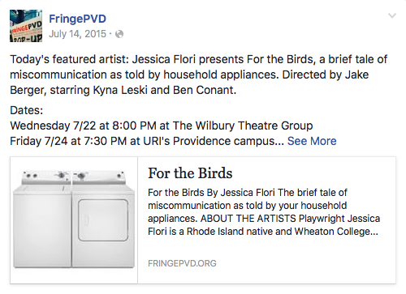
Task: Click the dryer's control knob
Action: [x=81, y=176]
